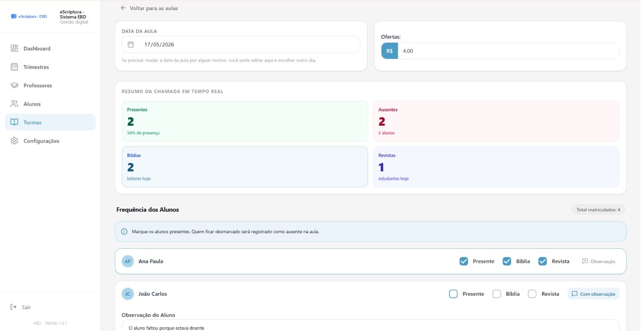641x331 pixels.
Task: Mark João Carlos as Presente
Action: [x=453, y=294]
